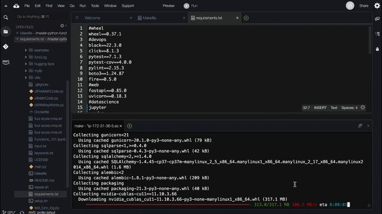Open README.md in the file tree
Screen dimensions: 382x214
point(44,180)
